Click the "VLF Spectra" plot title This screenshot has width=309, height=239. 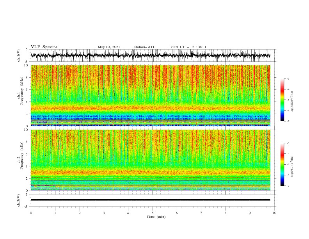44,47
